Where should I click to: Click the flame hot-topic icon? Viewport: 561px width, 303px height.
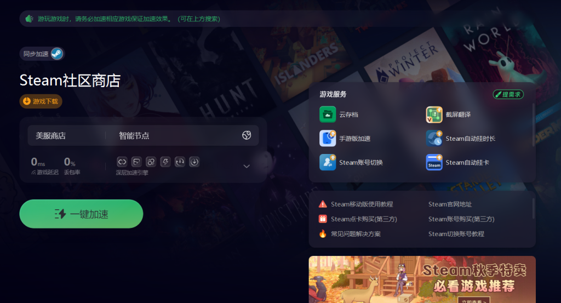323,233
